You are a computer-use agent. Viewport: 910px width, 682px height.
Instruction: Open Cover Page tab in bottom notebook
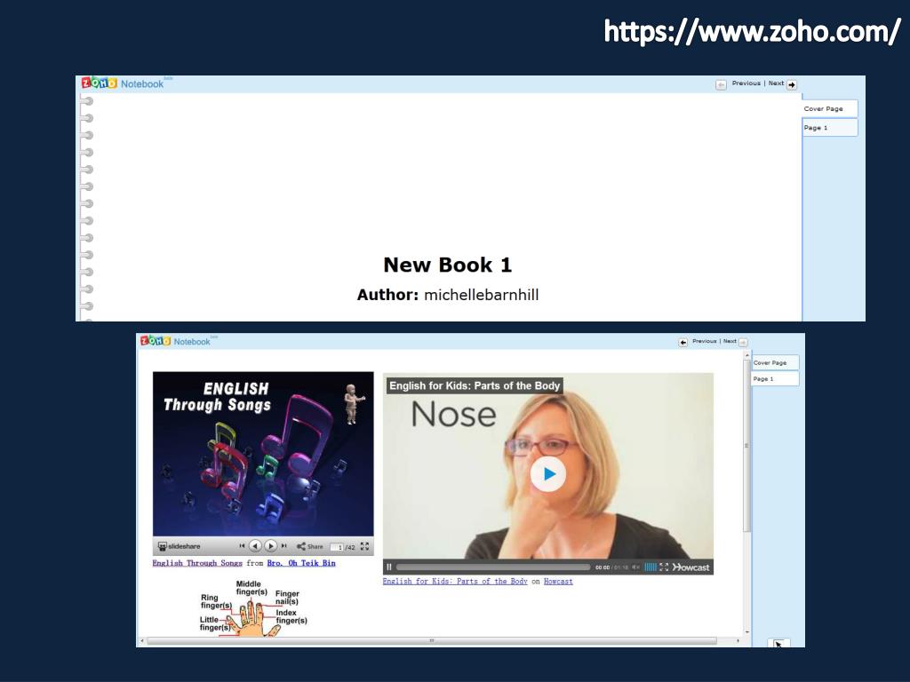click(775, 362)
